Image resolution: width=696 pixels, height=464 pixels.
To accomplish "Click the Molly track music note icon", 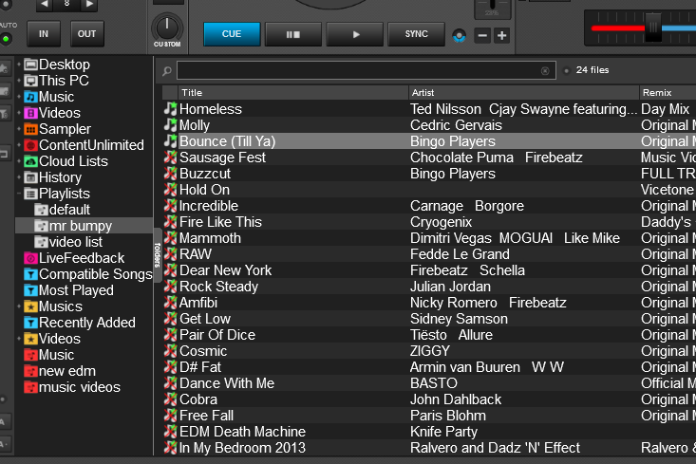I will click(170, 125).
